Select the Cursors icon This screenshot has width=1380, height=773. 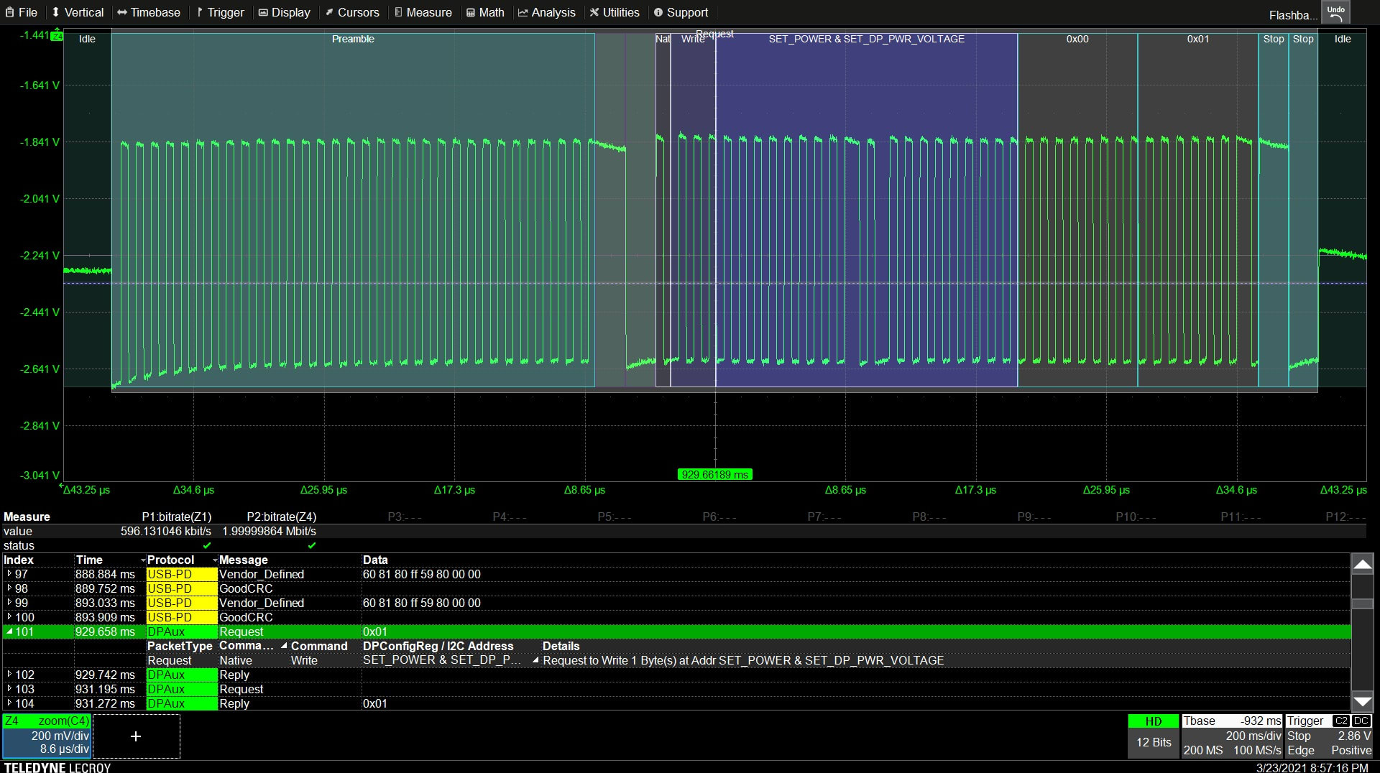[329, 11]
